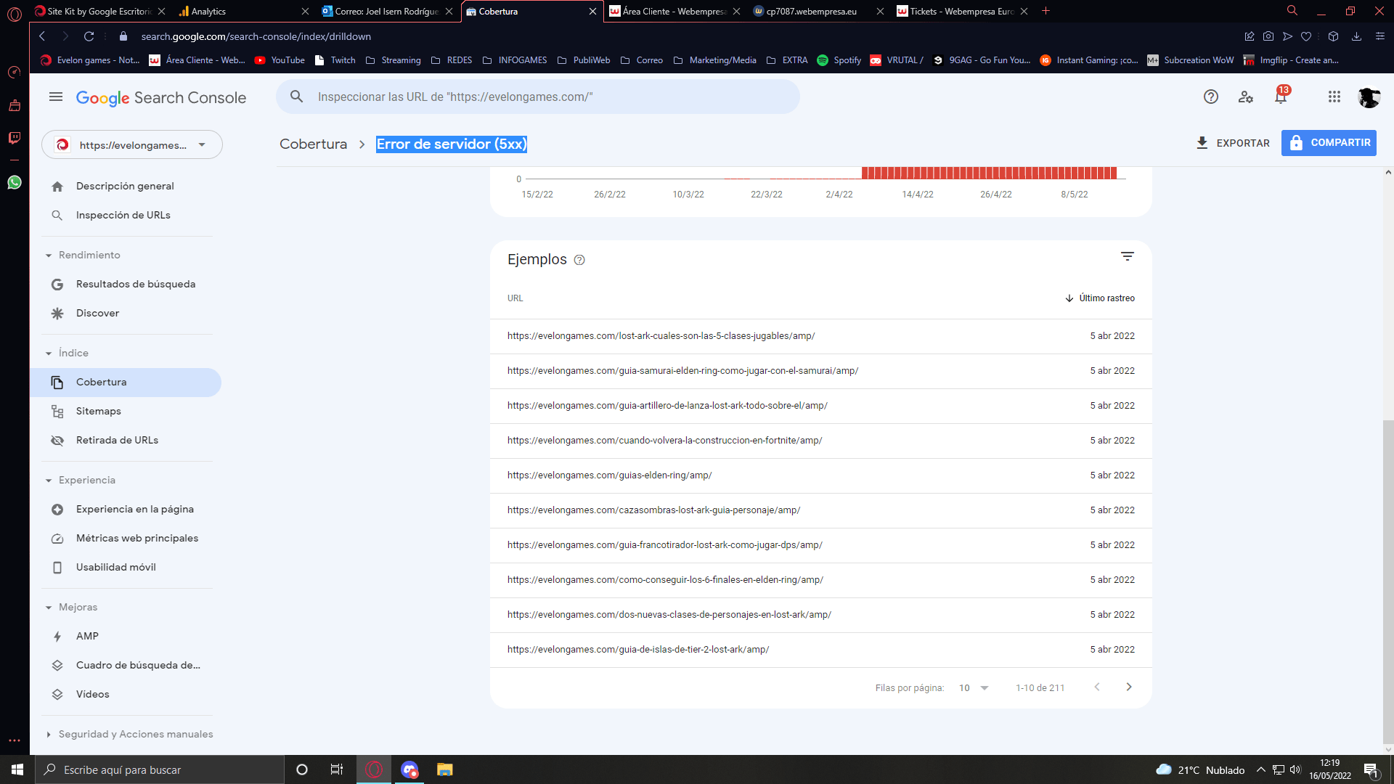Add page to bookmarks heart icon
The image size is (1394, 784).
[x=1306, y=36]
